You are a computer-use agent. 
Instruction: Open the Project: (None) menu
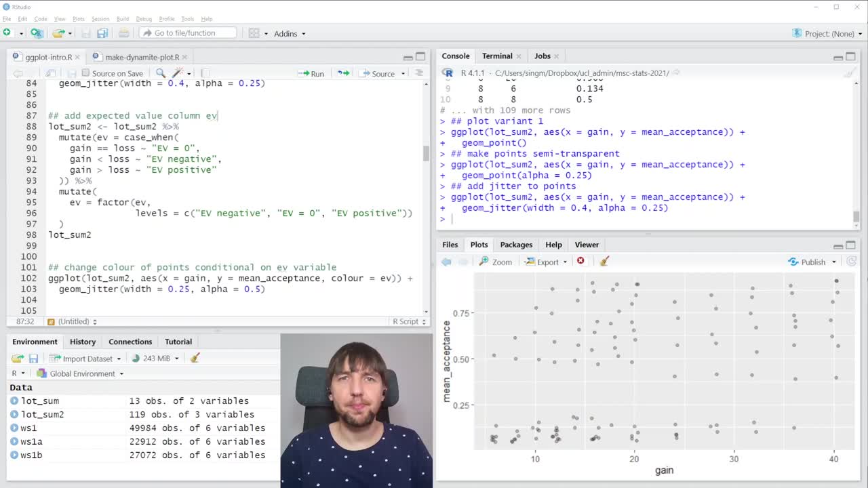click(828, 33)
